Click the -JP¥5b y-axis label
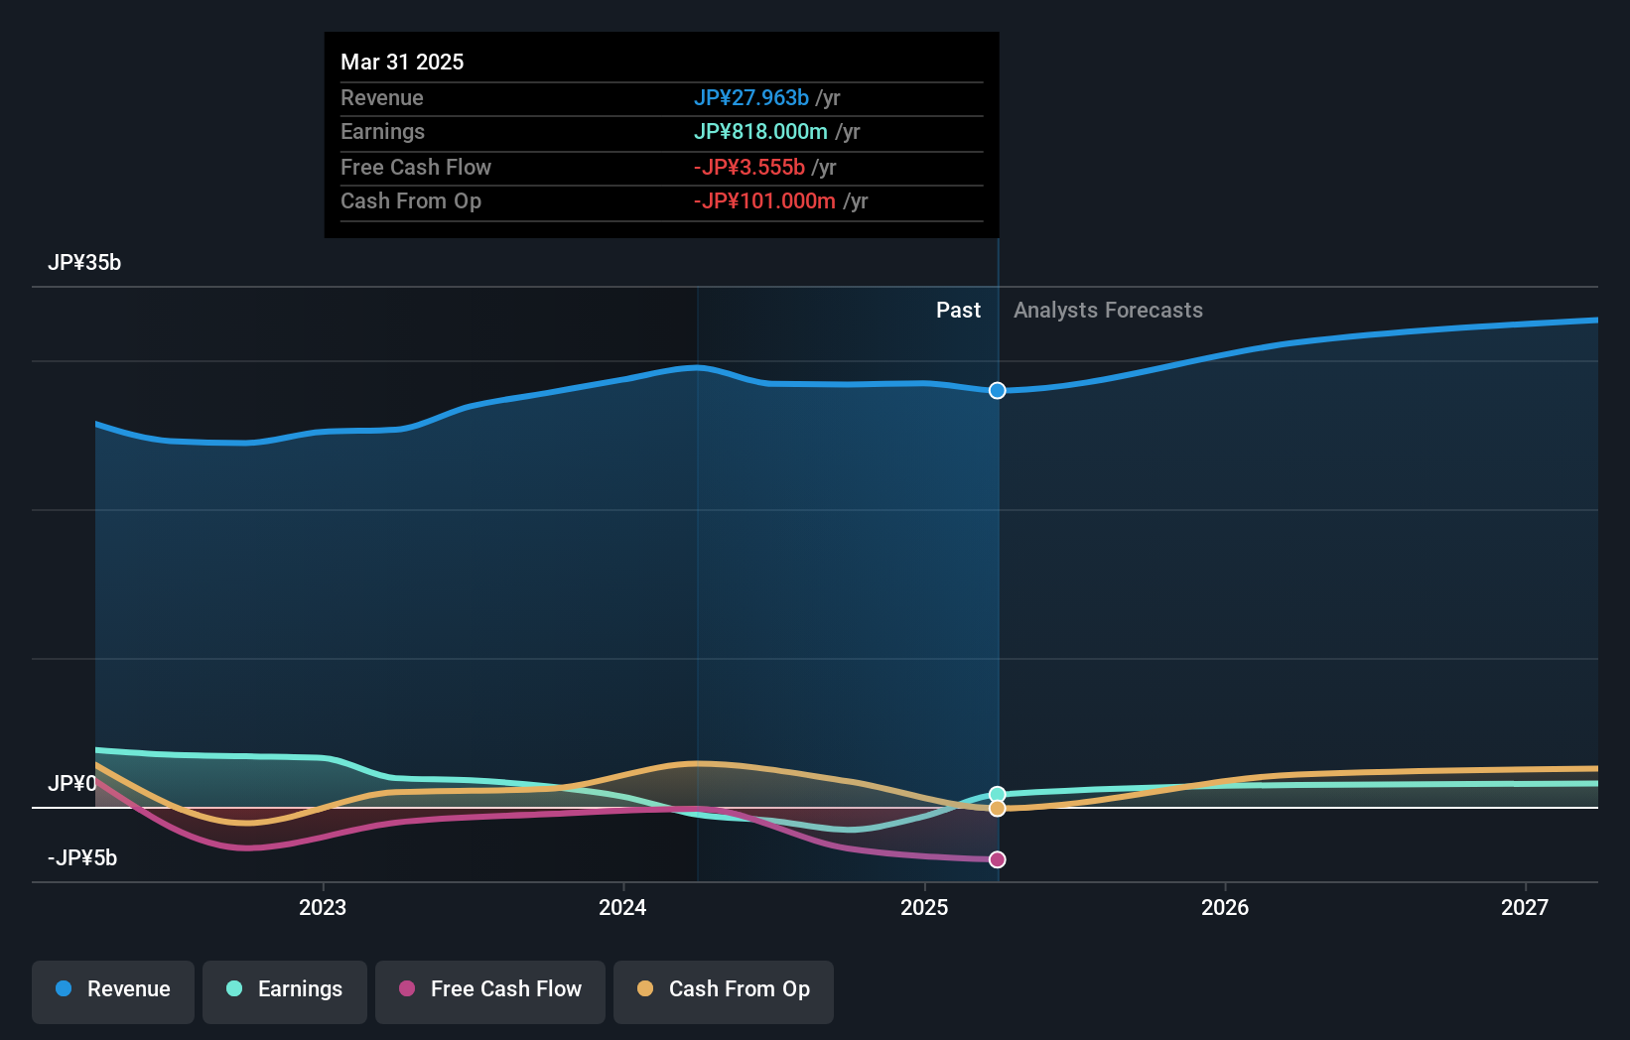The image size is (1630, 1040). (x=82, y=857)
